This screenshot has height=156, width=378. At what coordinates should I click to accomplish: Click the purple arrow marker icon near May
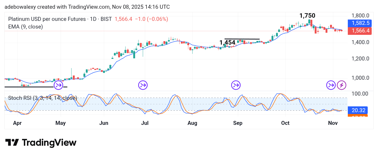(58, 85)
